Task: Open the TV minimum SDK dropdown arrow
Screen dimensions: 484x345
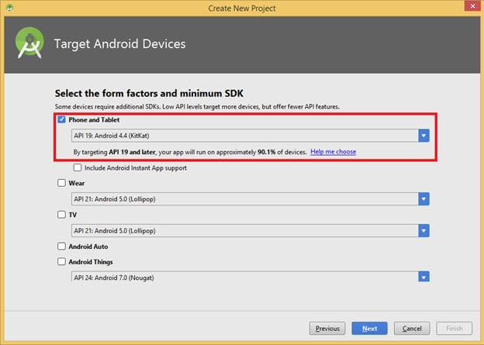Action: (x=423, y=229)
